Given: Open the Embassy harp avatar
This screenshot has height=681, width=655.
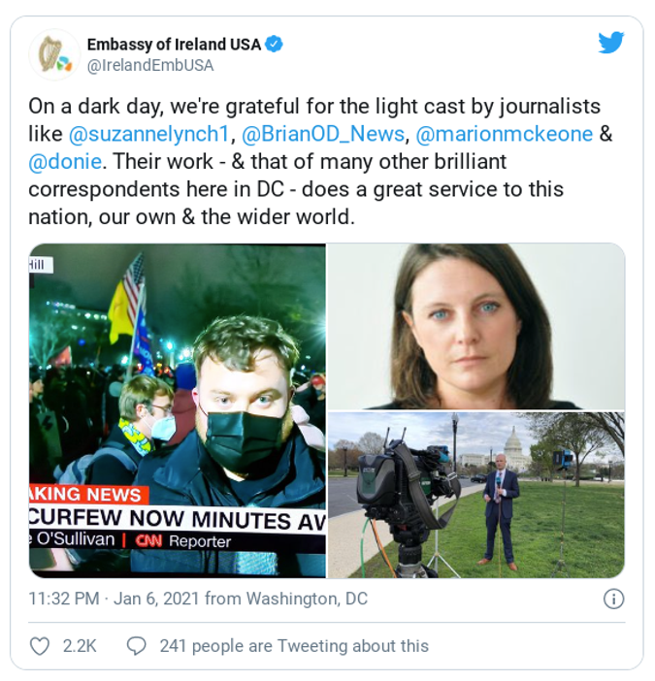Looking at the screenshot, I should [54, 54].
